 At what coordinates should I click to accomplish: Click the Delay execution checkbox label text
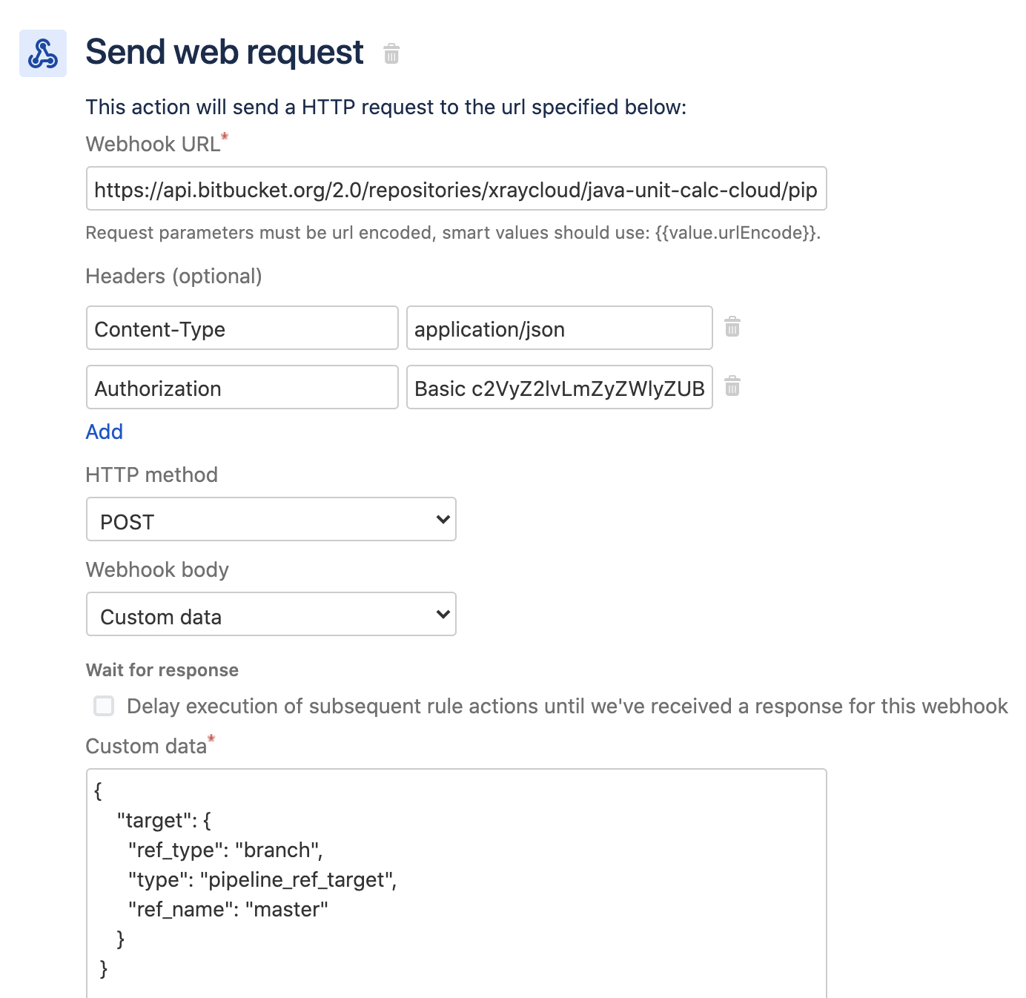567,706
